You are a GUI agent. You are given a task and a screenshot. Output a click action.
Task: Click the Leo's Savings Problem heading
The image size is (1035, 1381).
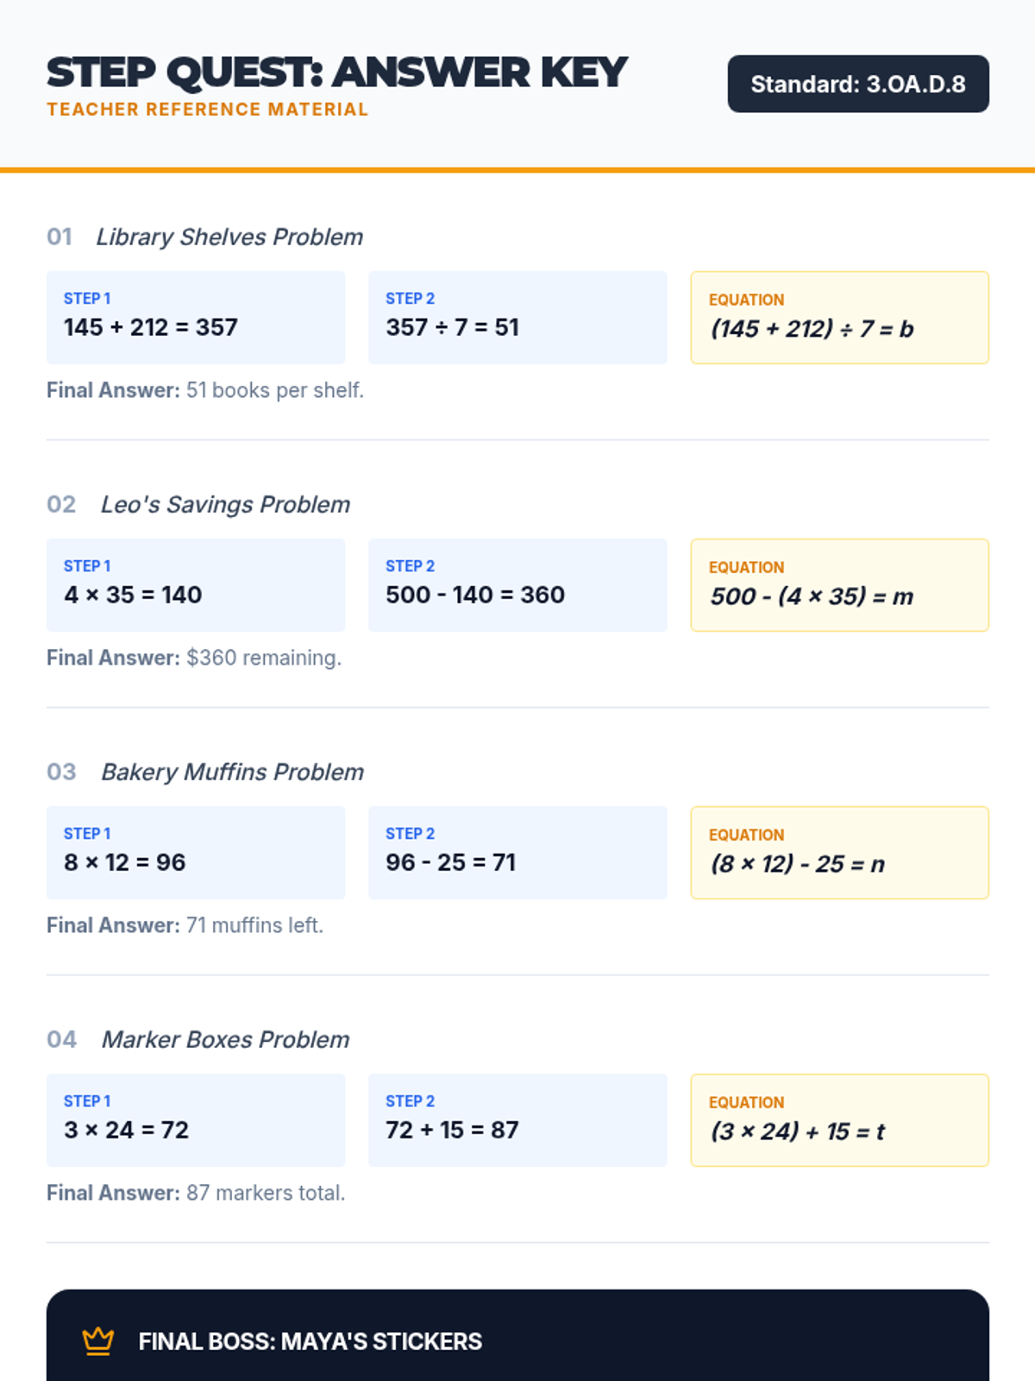coord(225,504)
